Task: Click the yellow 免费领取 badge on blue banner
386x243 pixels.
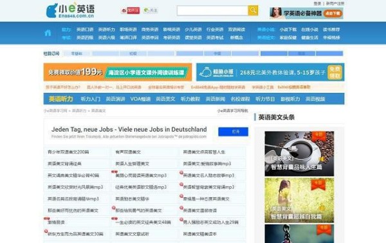Action: click(x=335, y=72)
